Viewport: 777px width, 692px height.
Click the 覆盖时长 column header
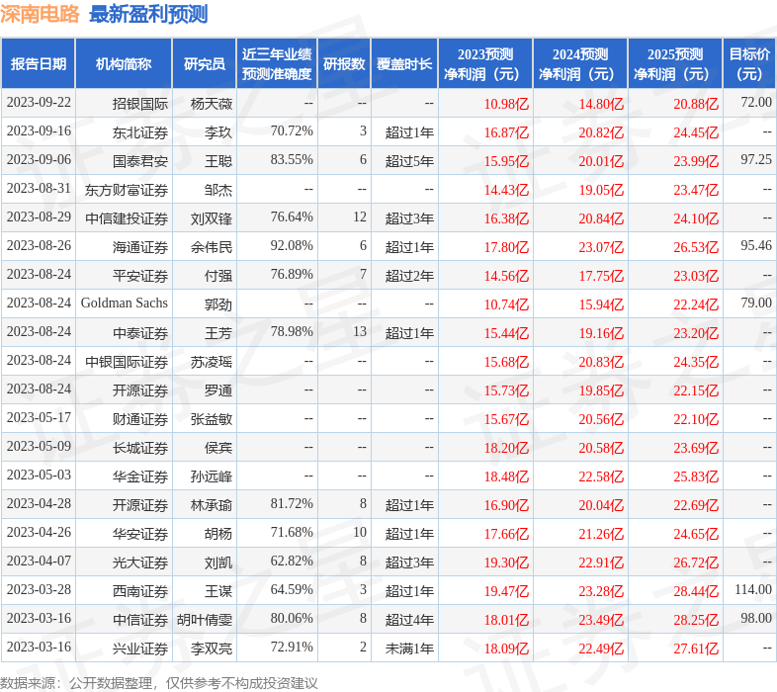404,64
